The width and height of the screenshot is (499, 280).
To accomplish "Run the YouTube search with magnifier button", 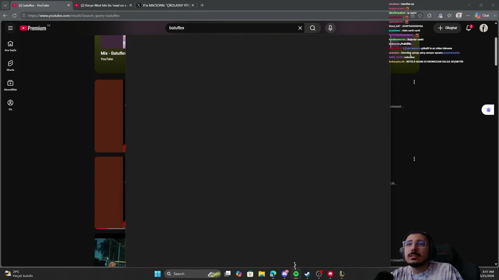I will point(313,28).
